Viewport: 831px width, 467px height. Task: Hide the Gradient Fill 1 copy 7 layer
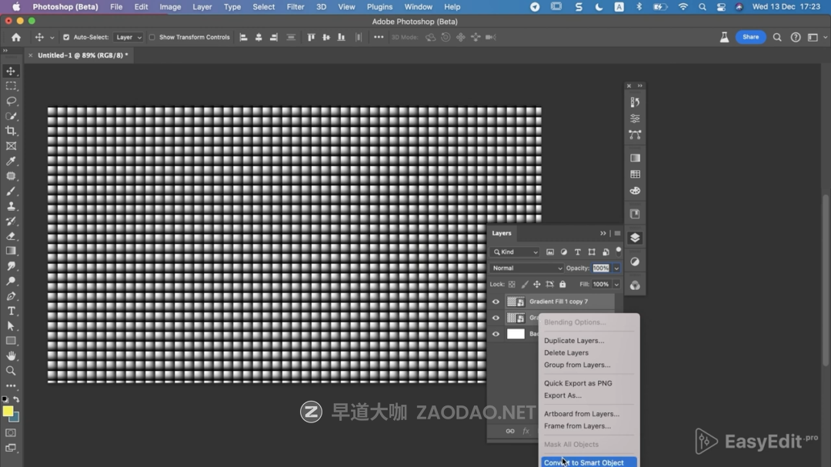coord(496,301)
